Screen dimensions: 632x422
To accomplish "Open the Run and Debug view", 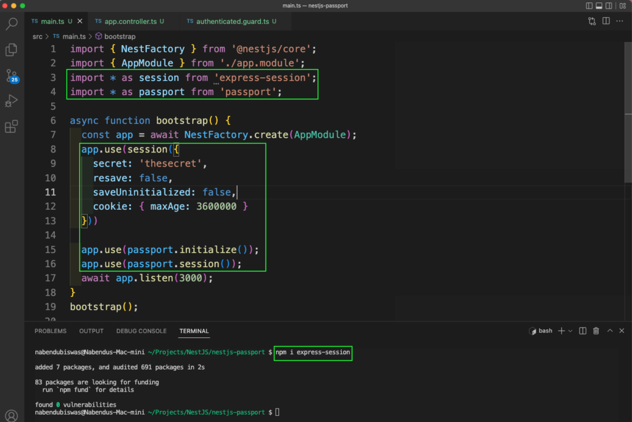I will [12, 101].
